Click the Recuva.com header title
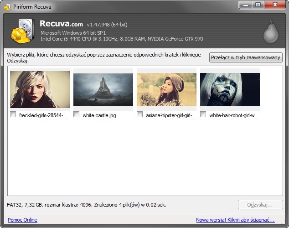289x228 pixels. 61,24
